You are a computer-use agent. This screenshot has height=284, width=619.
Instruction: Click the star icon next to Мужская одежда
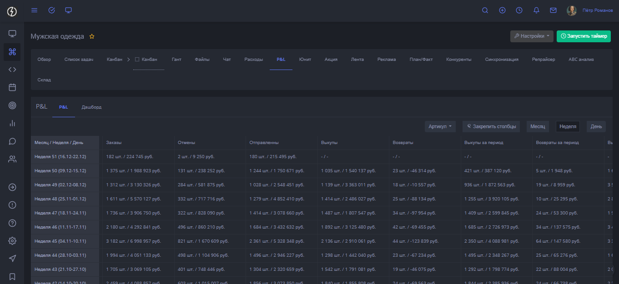pos(92,36)
